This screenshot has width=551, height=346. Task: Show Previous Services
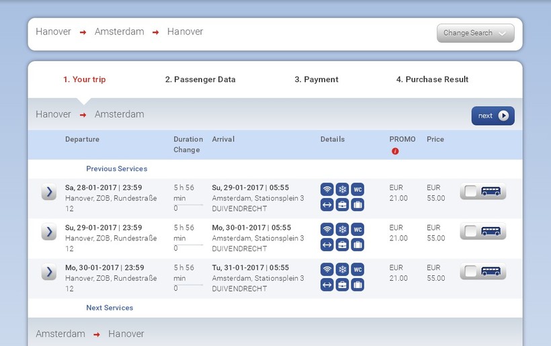point(116,169)
